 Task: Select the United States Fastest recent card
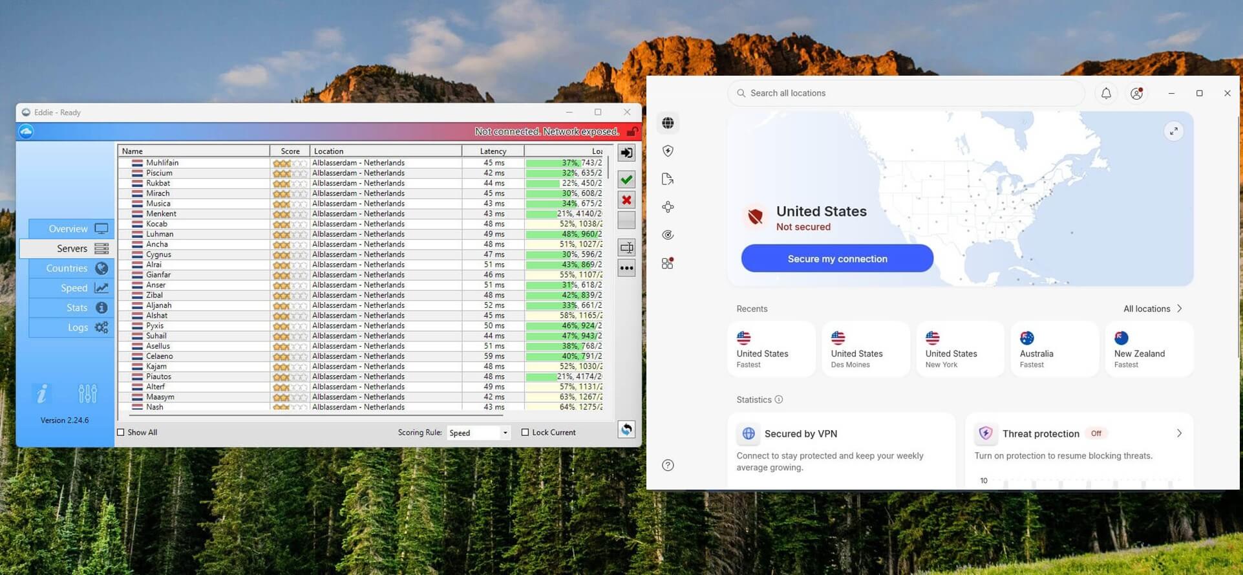tap(772, 349)
